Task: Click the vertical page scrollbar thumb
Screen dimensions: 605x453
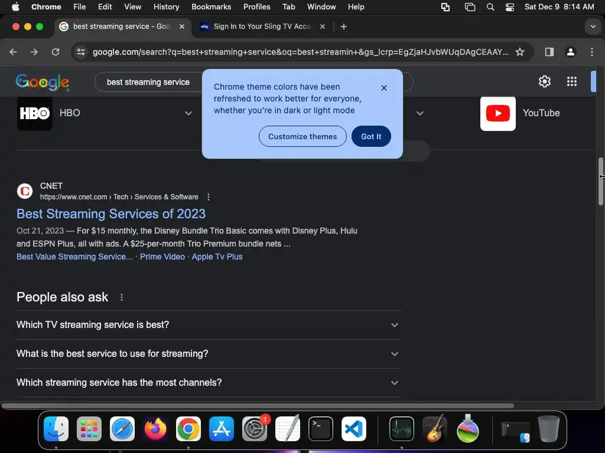Action: pos(601,181)
